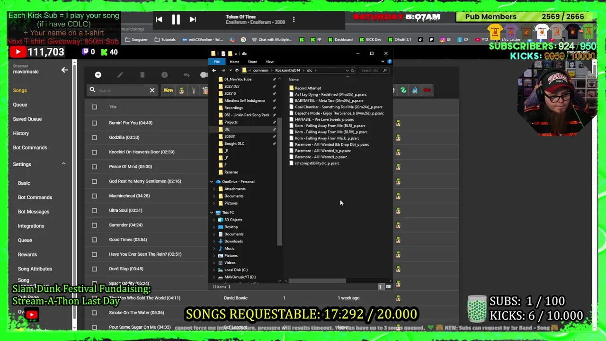Expand the Downloads tree node
606x341 pixels.
coord(214,242)
